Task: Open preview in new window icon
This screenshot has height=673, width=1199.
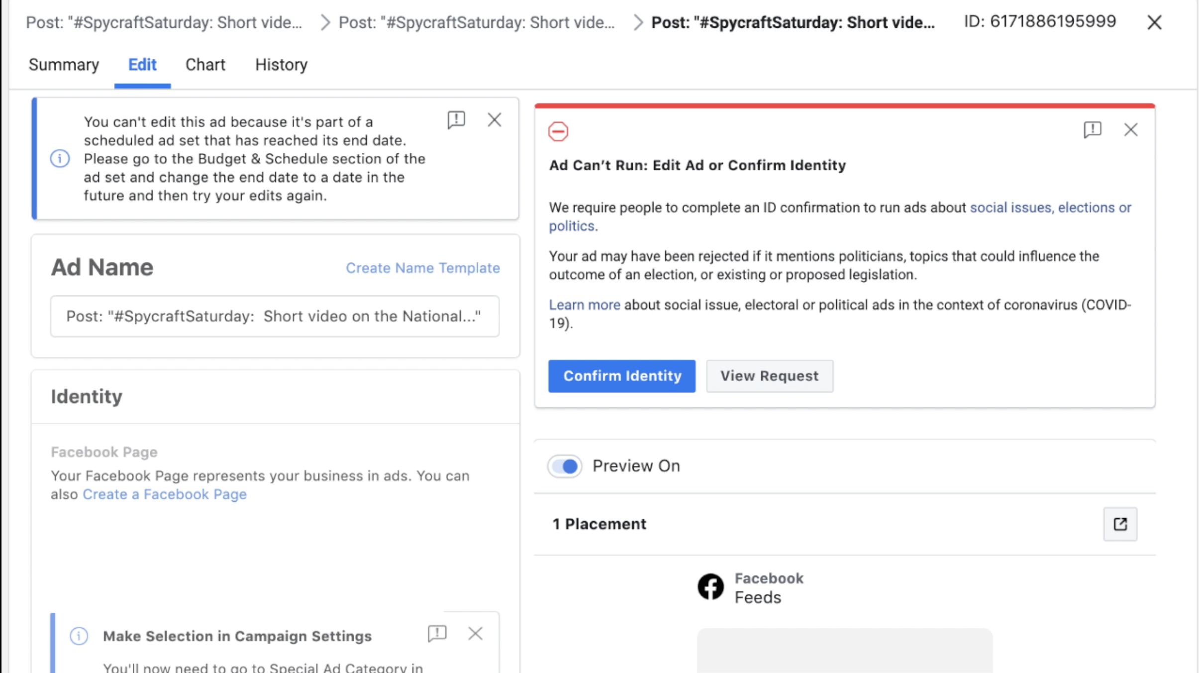Action: [1120, 524]
